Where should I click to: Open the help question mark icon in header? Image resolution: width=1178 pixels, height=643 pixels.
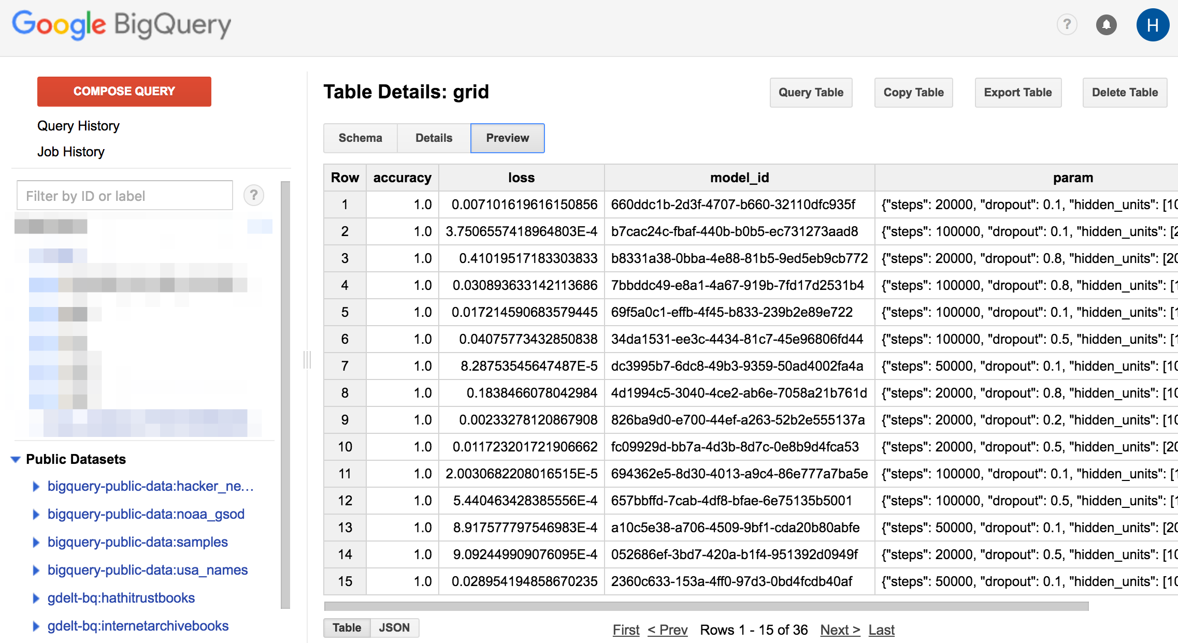[x=1067, y=24]
